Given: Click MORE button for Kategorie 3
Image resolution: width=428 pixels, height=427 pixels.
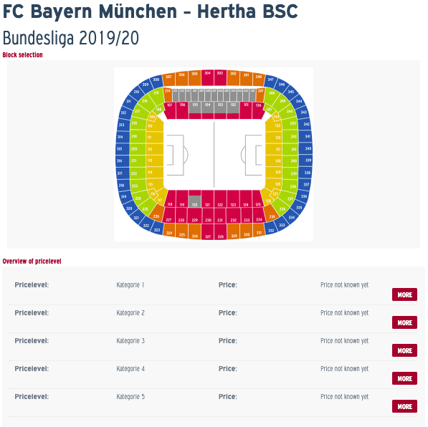Looking at the screenshot, I should (x=404, y=350).
